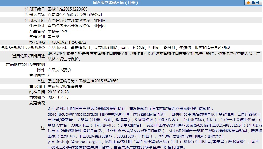This screenshot has width=263, height=149.
Task: Select expiry date 2025-02-27
Action: [58, 98]
